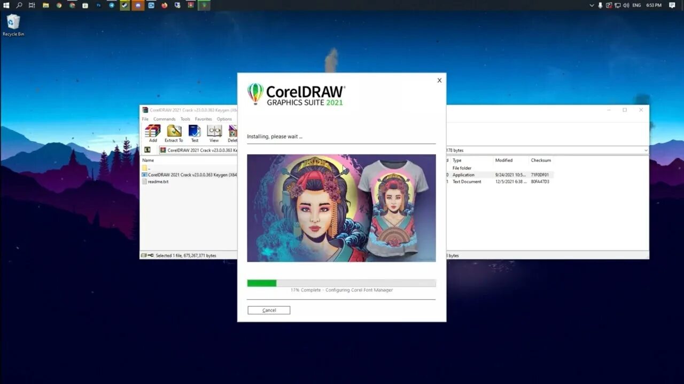Minimize the WinRAR window
This screenshot has height=384, width=684.
coord(608,110)
